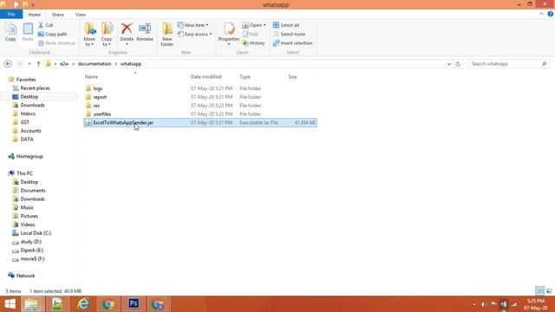Switch to the Home ribbon tab
Viewport: 555px width, 312px height.
pyautogui.click(x=35, y=15)
